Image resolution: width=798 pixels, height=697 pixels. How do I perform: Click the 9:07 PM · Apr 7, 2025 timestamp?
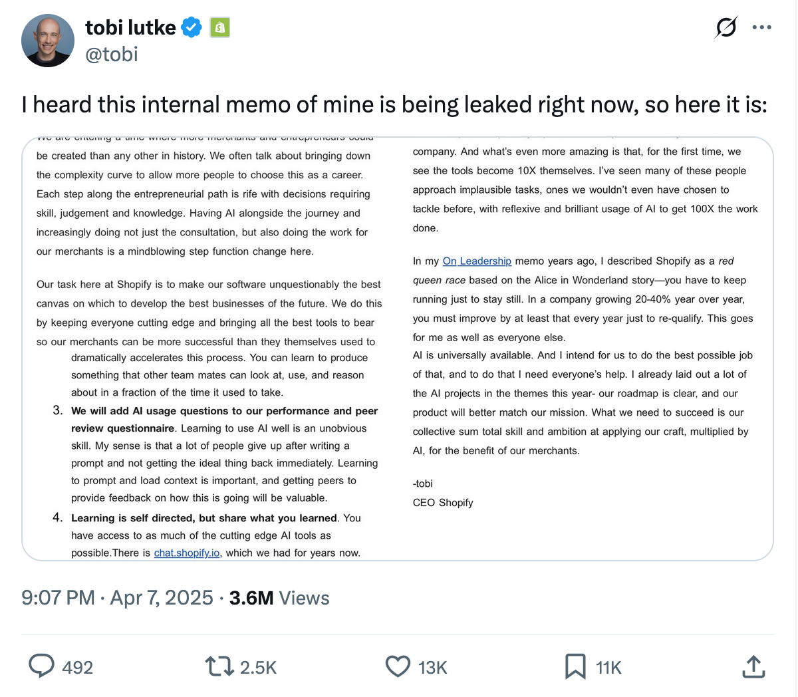point(117,597)
